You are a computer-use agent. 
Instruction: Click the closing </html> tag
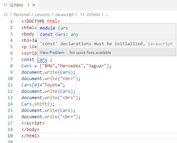pos(30,136)
